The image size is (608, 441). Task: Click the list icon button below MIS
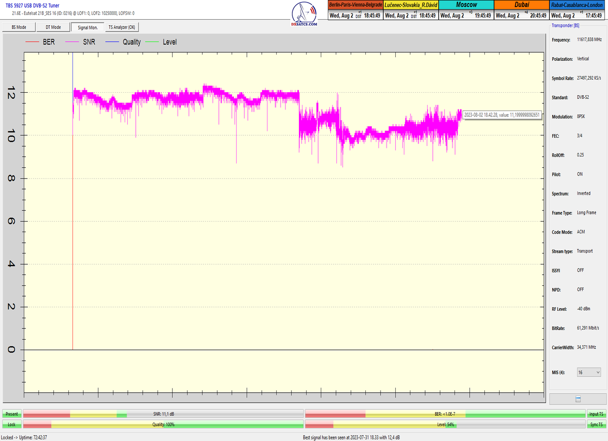pyautogui.click(x=578, y=399)
